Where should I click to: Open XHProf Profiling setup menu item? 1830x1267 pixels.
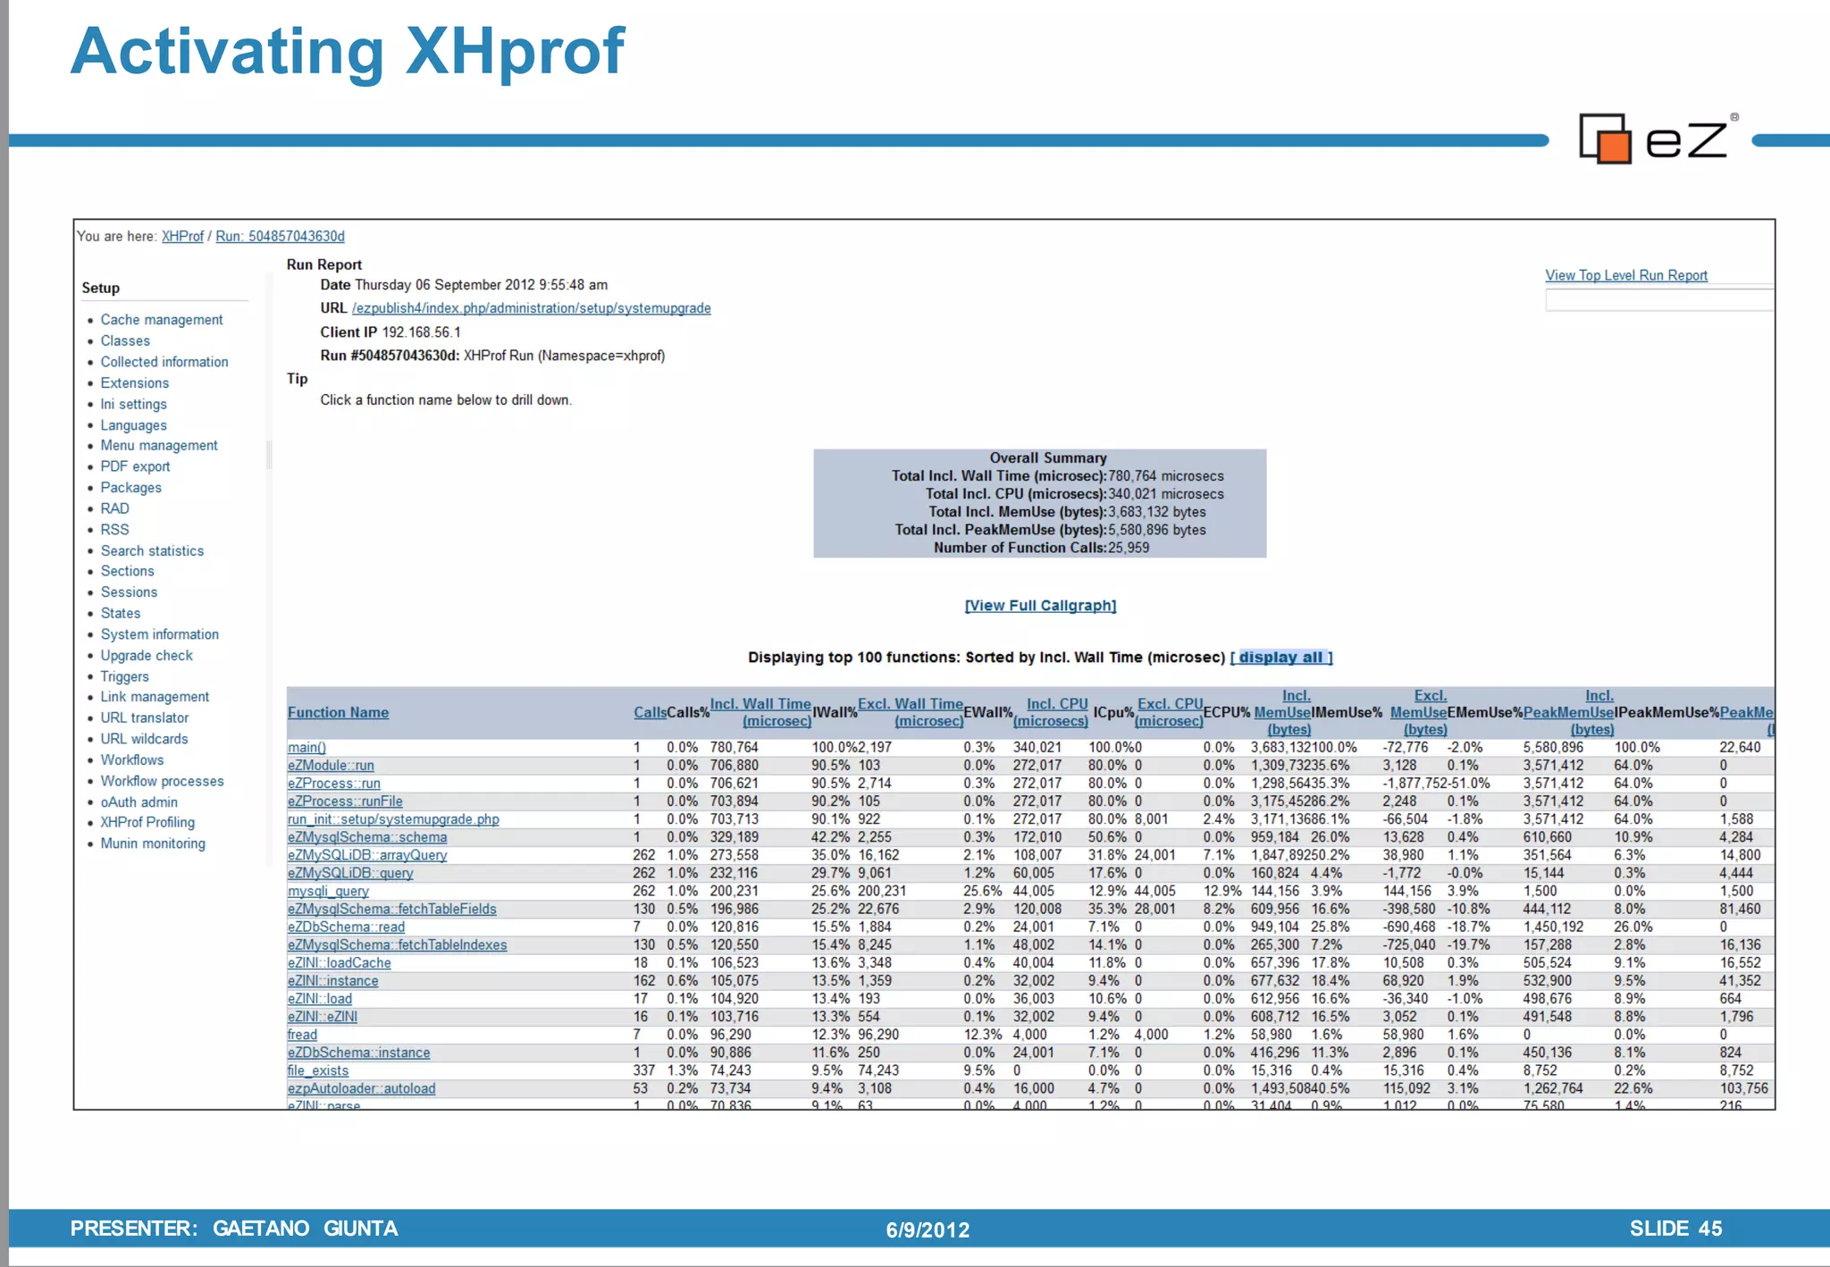pos(147,823)
